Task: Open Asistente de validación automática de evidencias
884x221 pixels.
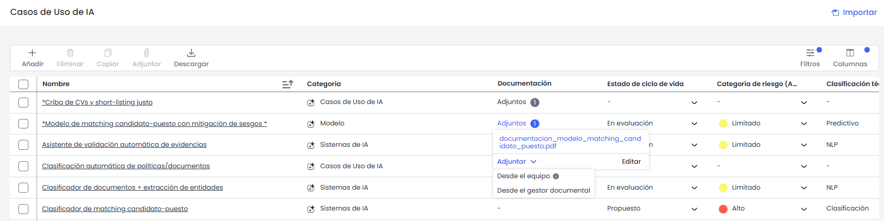Action: coord(124,145)
